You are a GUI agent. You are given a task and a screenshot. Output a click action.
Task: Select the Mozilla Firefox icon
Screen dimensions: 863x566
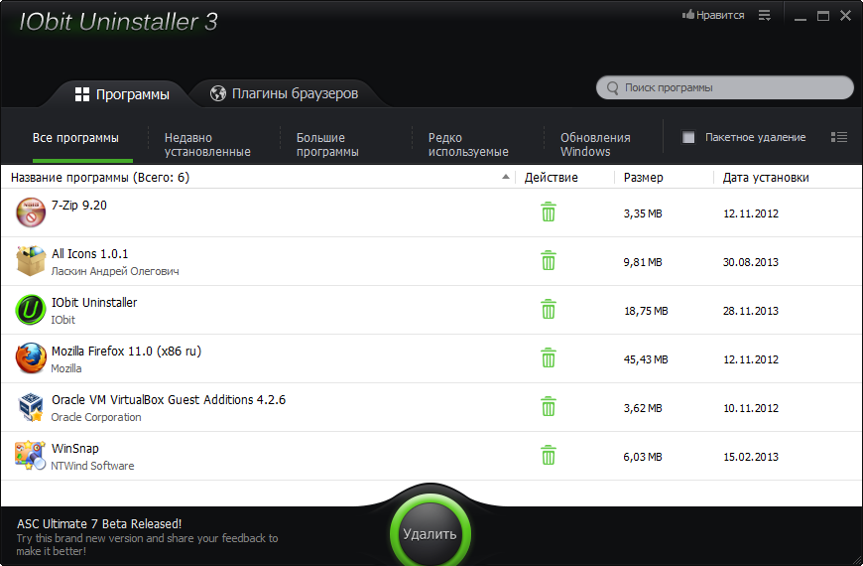click(x=31, y=357)
